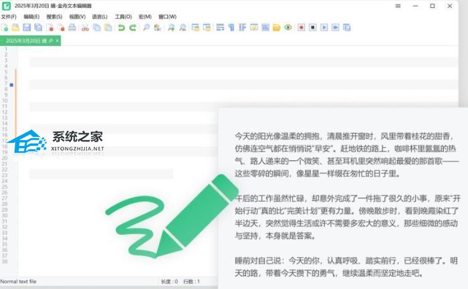Toggle synchronized vertical scrolling
Viewport: 468px width, 289px height.
point(195,28)
